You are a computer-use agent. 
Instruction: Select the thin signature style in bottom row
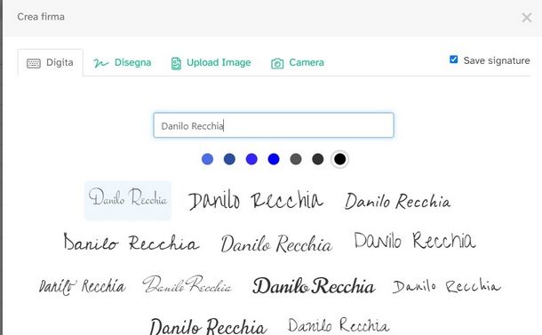click(x=339, y=325)
